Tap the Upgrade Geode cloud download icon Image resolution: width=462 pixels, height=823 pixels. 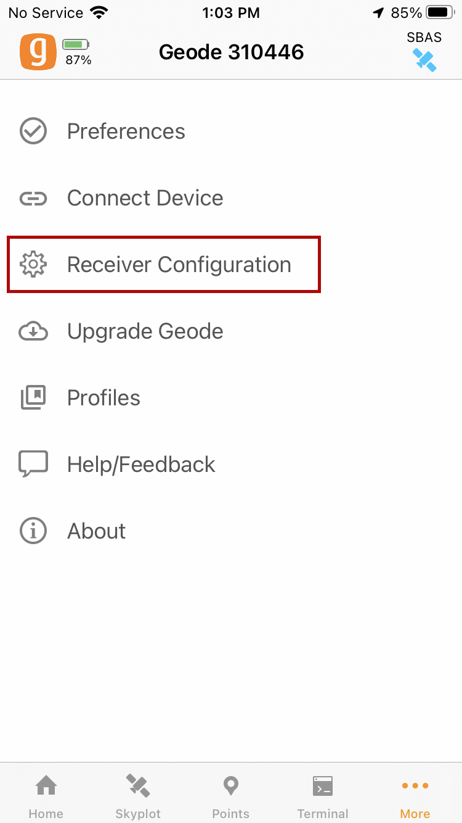(33, 331)
